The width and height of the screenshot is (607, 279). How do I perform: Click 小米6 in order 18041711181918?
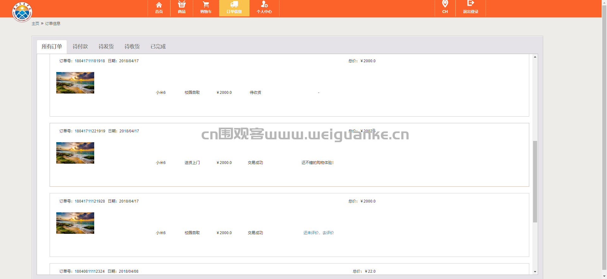pos(161,93)
